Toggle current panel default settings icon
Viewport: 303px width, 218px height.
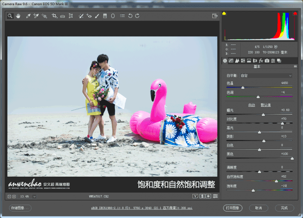tap(215, 196)
